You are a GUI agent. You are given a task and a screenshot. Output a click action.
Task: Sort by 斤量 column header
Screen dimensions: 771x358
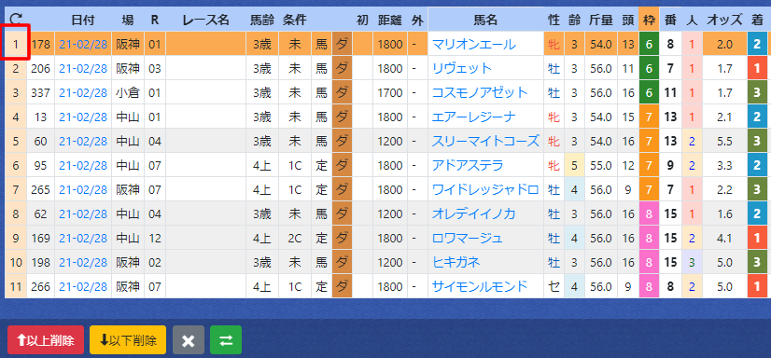(601, 21)
